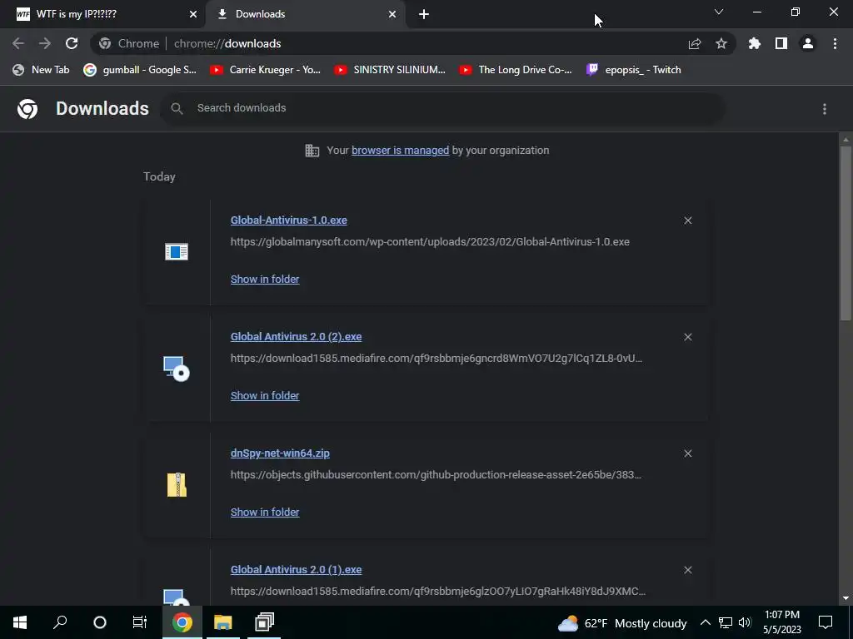Click the search magnifier icon in downloads

click(x=177, y=109)
